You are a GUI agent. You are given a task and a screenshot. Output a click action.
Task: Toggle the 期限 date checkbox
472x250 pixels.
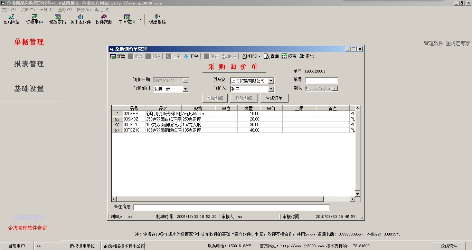pos(308,89)
